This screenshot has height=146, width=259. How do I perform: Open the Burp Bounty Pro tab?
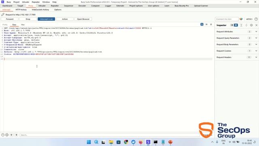tap(182, 6)
